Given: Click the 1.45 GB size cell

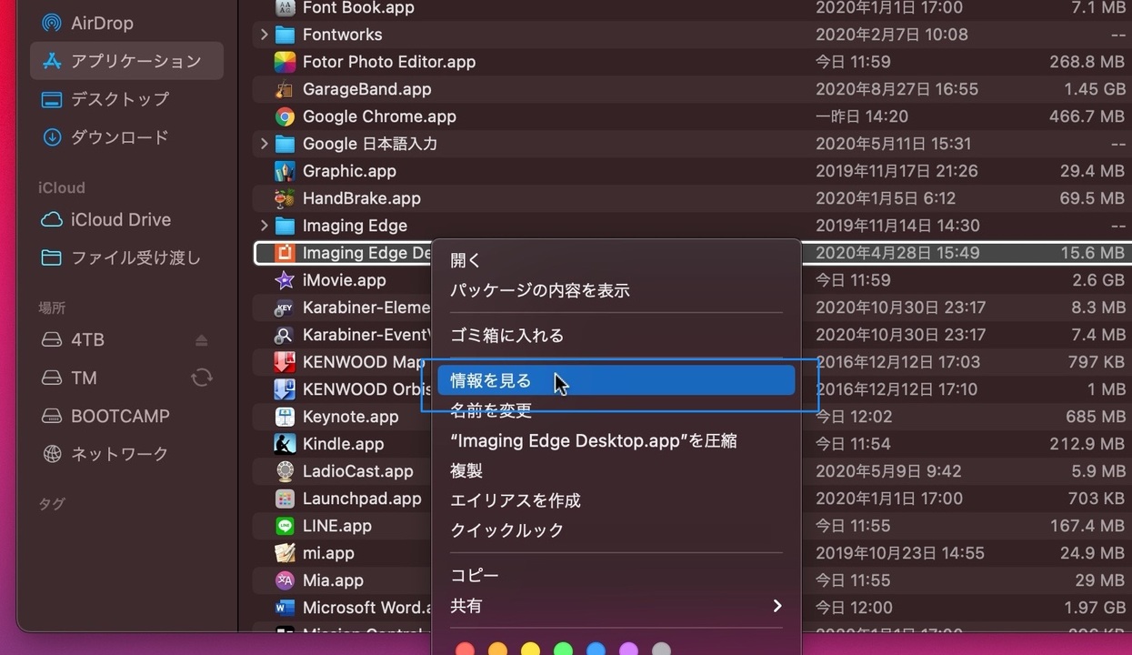Looking at the screenshot, I should (x=1095, y=89).
